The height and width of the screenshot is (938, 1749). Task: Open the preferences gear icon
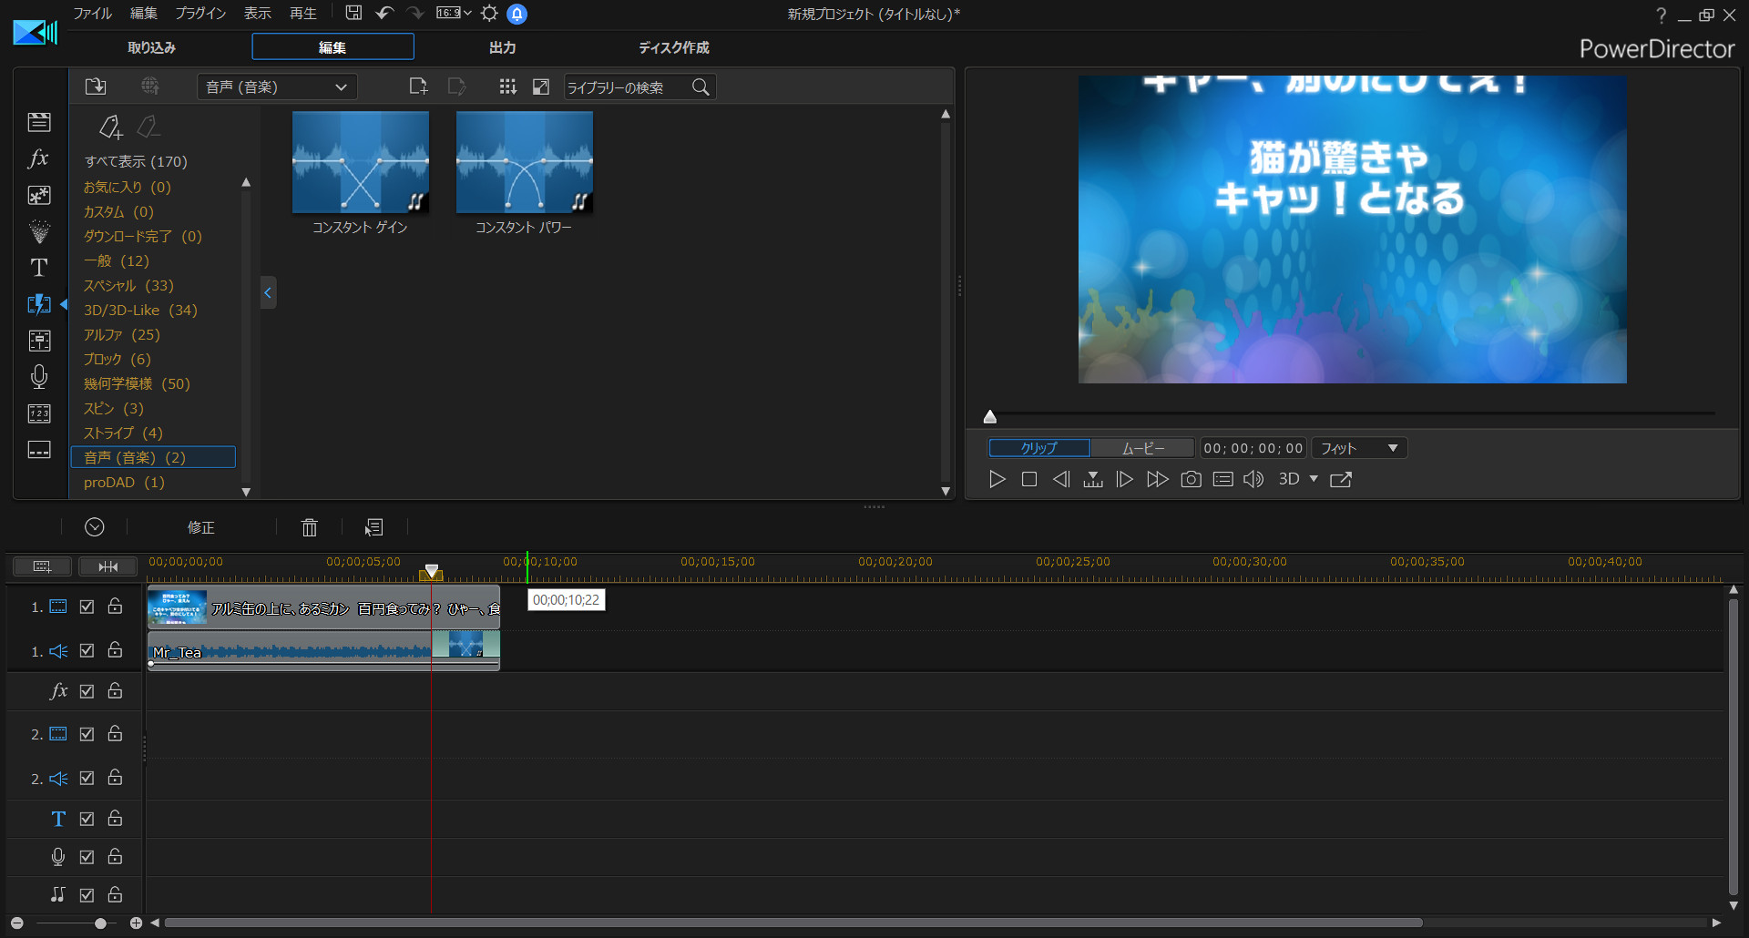[489, 13]
